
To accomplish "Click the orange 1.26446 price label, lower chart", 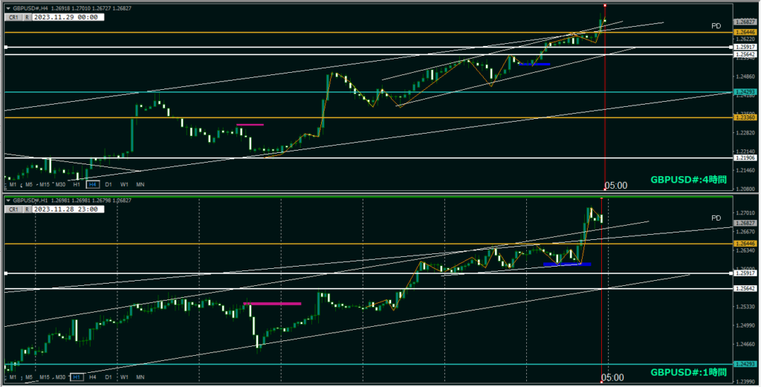I will (745, 244).
